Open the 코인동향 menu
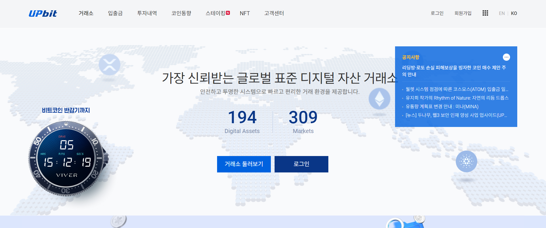 pos(181,13)
